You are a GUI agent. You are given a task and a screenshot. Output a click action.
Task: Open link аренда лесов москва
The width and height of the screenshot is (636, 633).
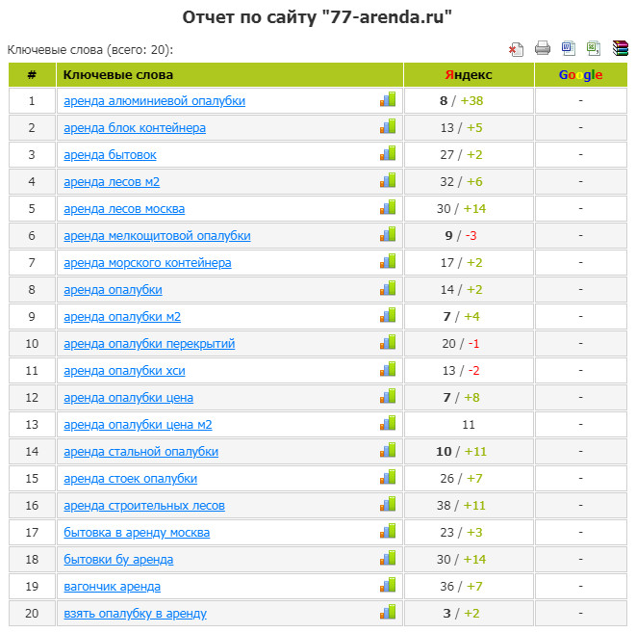coord(124,209)
